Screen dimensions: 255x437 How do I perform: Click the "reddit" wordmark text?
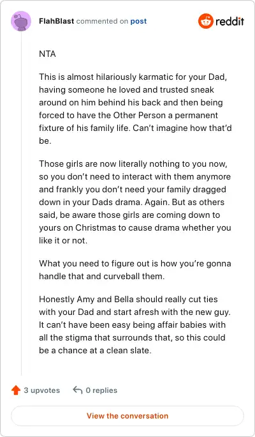229,21
